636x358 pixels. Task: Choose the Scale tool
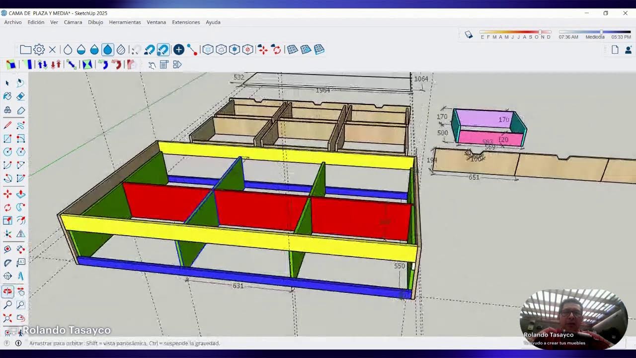tap(7, 220)
